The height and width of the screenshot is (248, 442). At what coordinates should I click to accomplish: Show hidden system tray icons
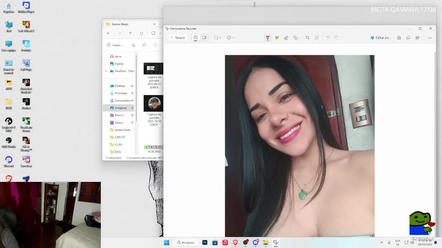coord(382,242)
